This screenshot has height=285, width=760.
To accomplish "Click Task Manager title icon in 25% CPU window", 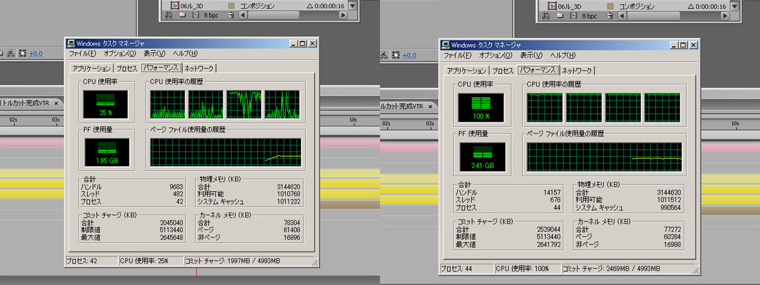I will point(71,43).
